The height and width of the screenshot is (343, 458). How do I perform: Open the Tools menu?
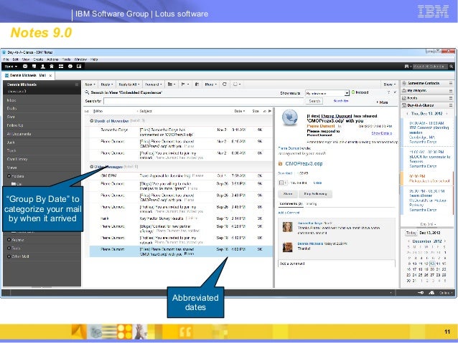pyautogui.click(x=65, y=59)
